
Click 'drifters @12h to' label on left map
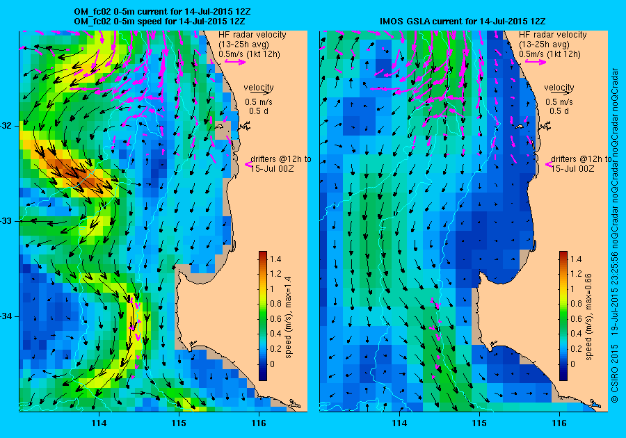coord(281,159)
